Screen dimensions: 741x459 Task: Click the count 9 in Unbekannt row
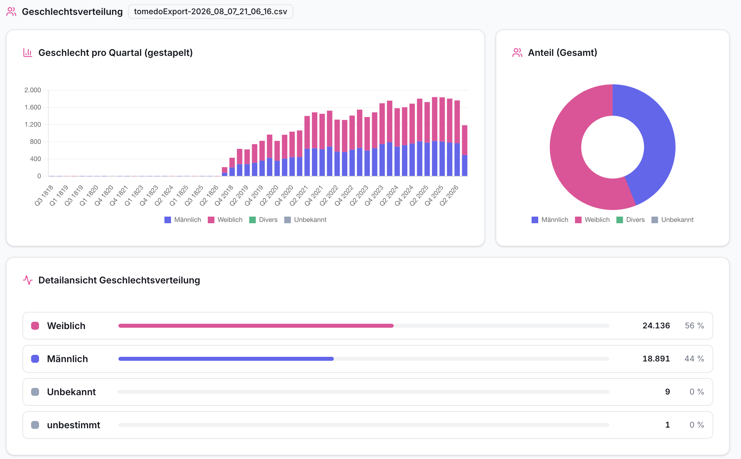click(668, 392)
